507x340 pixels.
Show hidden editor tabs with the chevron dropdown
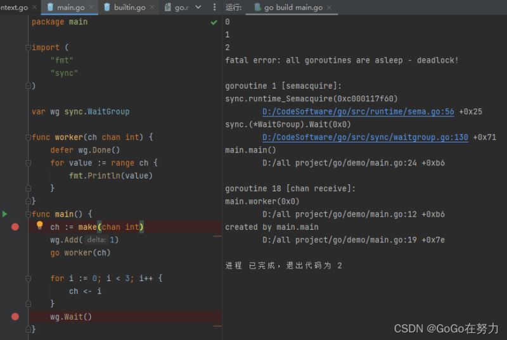pos(198,8)
